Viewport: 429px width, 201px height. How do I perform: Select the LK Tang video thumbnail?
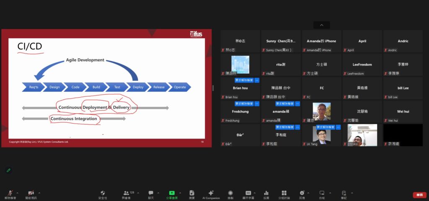click(x=321, y=134)
